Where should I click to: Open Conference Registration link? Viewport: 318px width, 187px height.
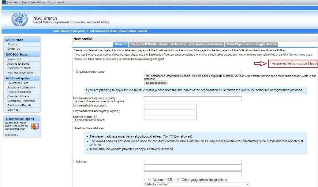[x=21, y=101]
